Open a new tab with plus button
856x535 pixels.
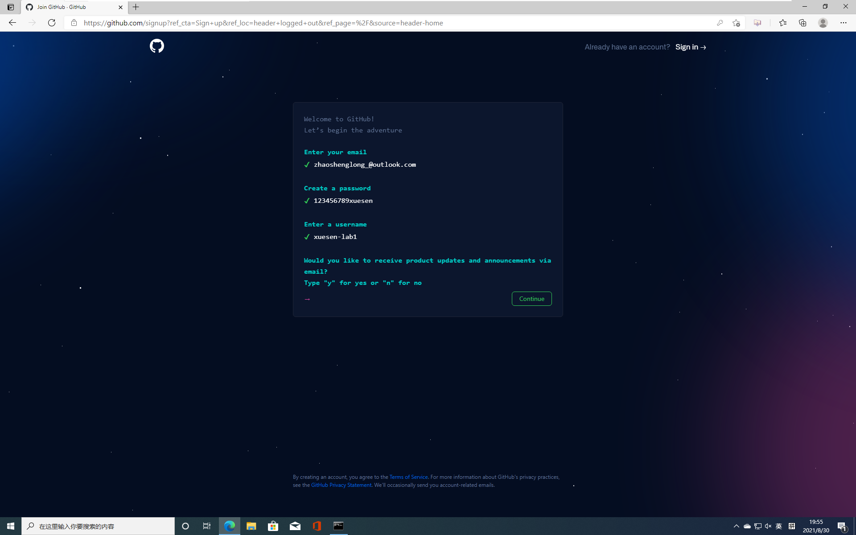pos(136,7)
